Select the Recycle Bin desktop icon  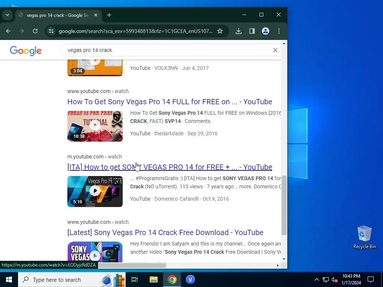[364, 237]
